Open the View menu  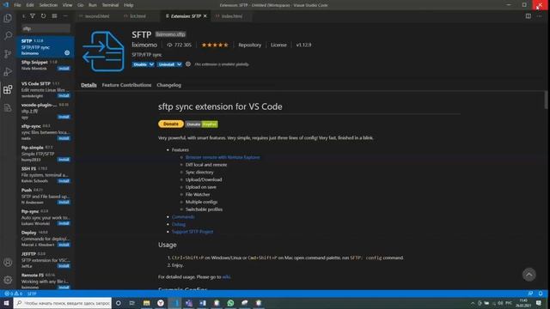67,5
